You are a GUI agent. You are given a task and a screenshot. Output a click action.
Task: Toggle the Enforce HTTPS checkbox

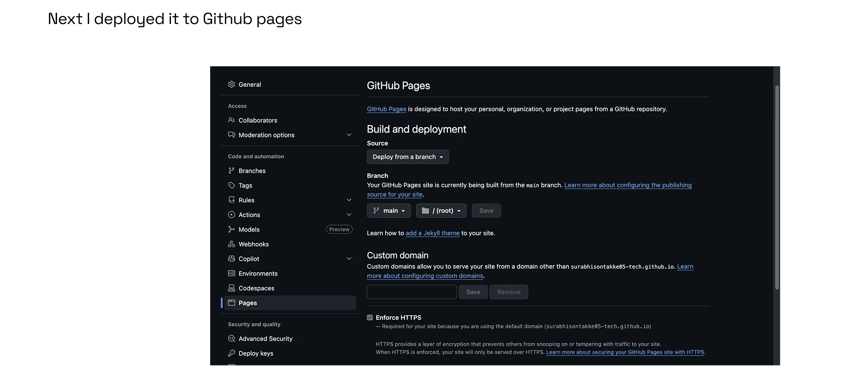(x=370, y=317)
